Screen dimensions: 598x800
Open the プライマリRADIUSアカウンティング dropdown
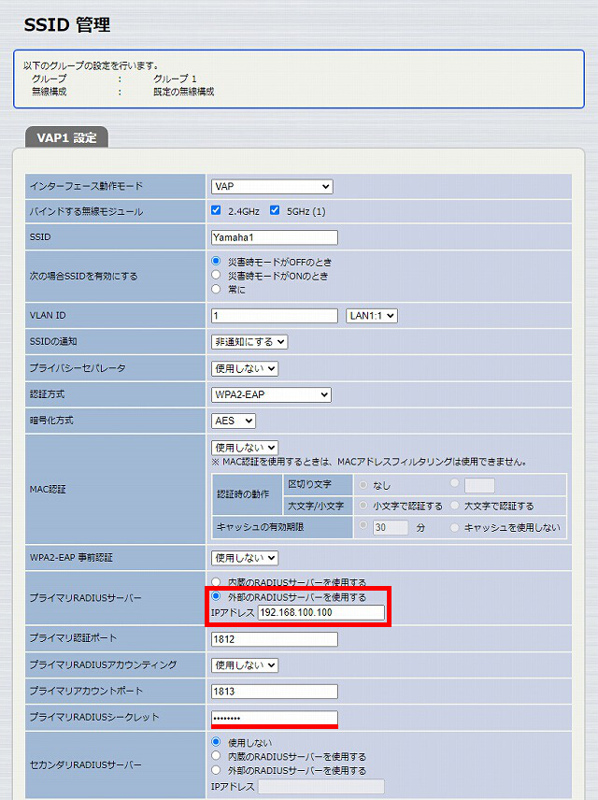(245, 665)
